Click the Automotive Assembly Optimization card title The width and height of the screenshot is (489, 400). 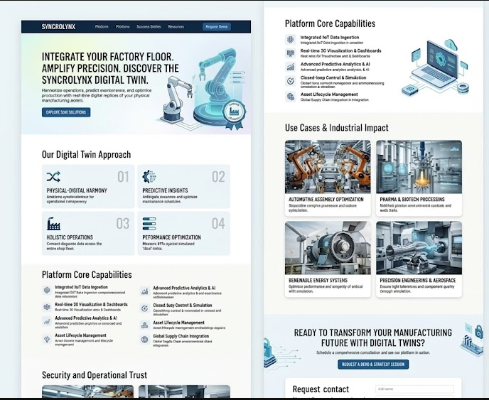326,199
